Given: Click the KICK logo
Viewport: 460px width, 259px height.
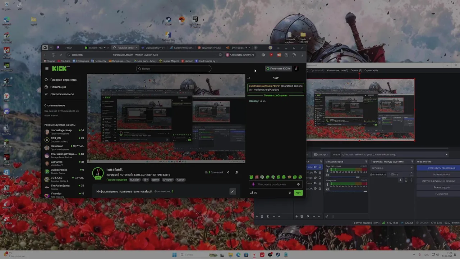Looking at the screenshot, I should pyautogui.click(x=61, y=68).
